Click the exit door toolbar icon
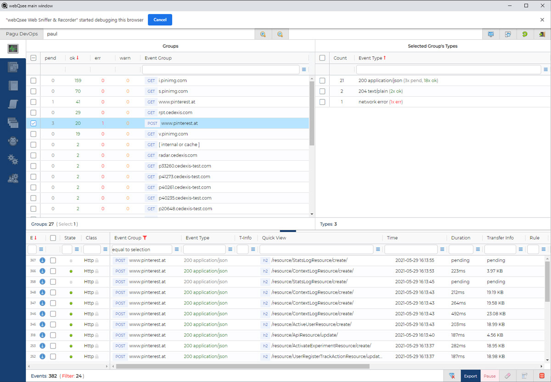 tap(542, 34)
